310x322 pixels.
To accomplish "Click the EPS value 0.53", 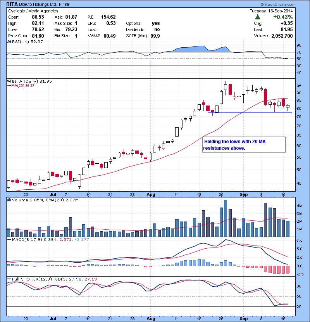I will pos(111,23).
